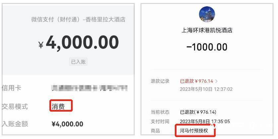The image size is (278, 139).
Task: Click the payment time 2023年5月8日 value
Action: pos(205,122)
